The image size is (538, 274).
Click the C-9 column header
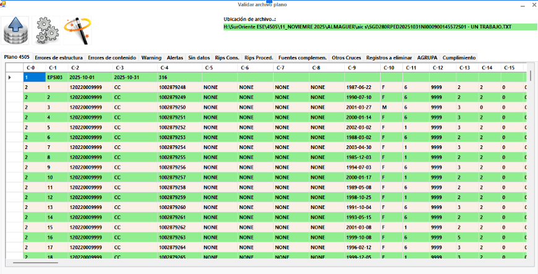(352, 67)
